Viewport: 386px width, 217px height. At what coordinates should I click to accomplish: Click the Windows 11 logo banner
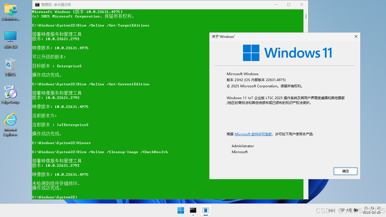[287, 53]
